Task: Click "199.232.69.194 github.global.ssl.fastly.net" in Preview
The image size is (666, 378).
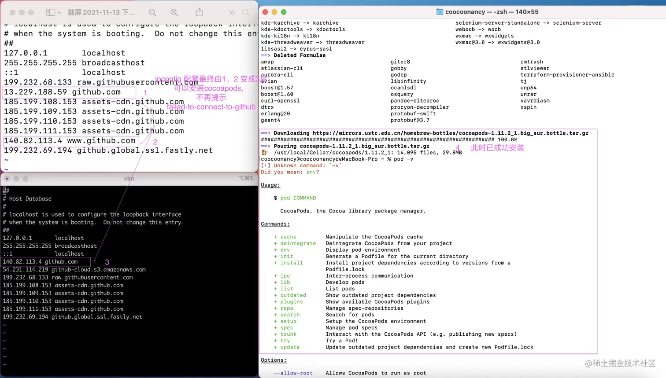Action: [108, 150]
